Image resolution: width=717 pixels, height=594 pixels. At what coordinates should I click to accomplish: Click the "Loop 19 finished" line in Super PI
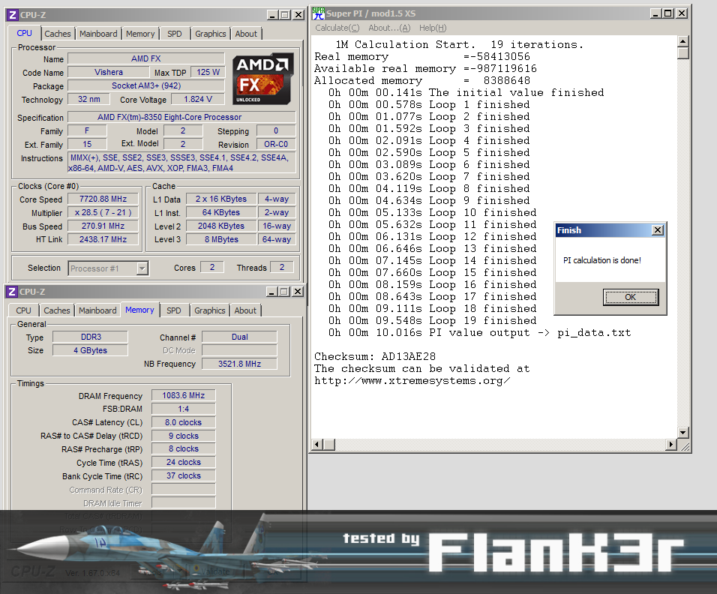tap(432, 321)
